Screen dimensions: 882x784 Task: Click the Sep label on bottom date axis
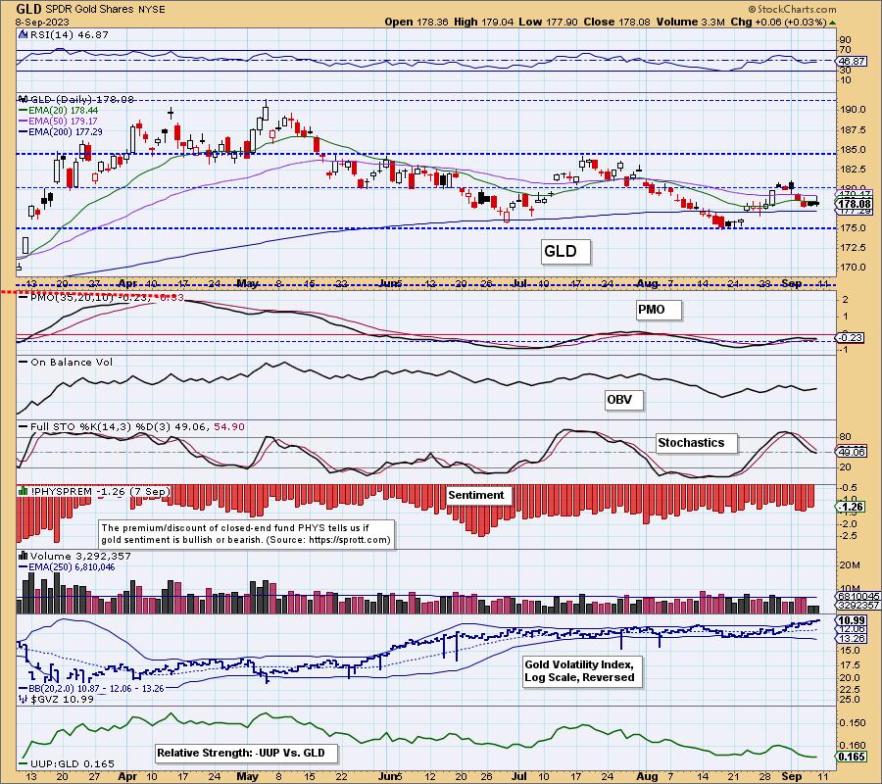792,776
